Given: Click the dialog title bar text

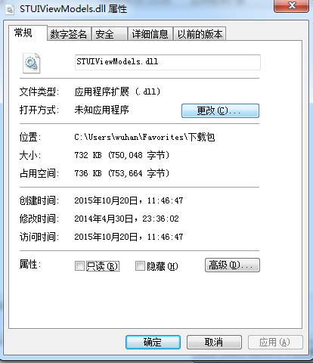Looking at the screenshot, I should pos(73,9).
